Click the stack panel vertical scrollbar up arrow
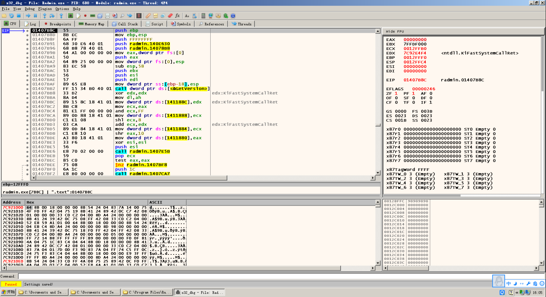 [541, 202]
